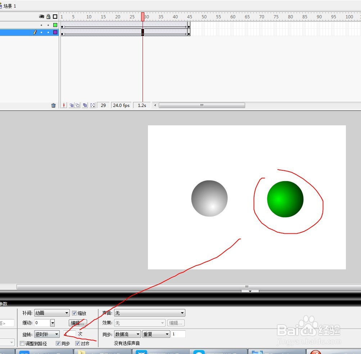Click the 编辑... easing edit button
The image size is (361, 354).
[78, 323]
